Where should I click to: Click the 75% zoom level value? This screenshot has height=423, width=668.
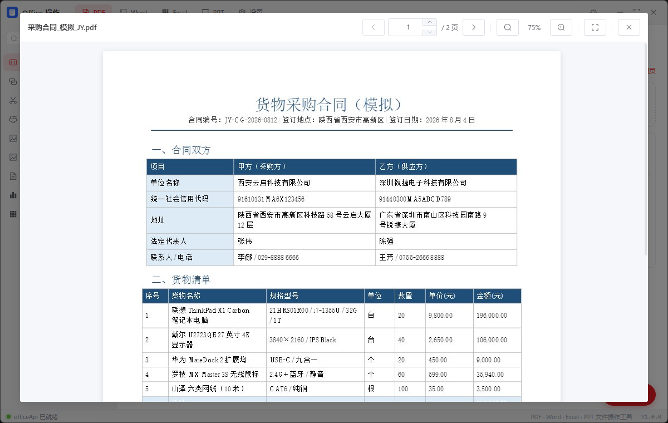[534, 27]
